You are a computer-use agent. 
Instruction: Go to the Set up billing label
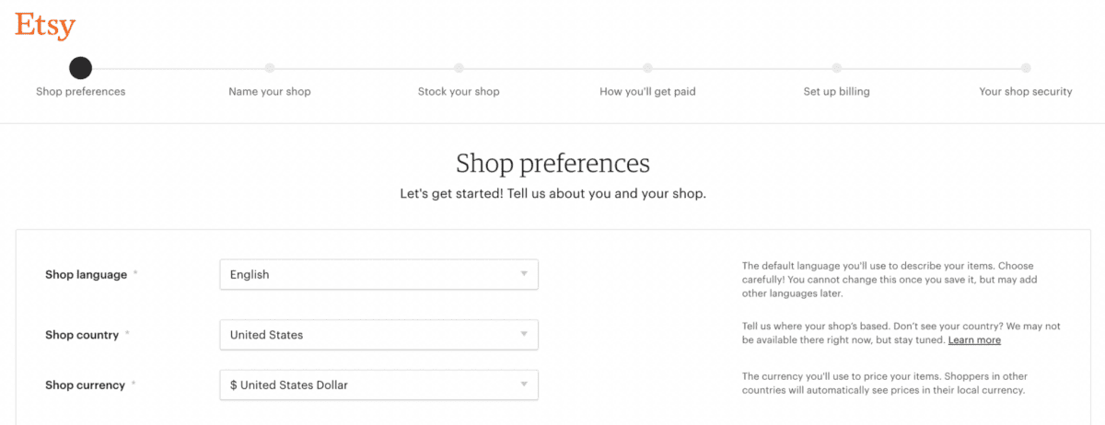836,92
